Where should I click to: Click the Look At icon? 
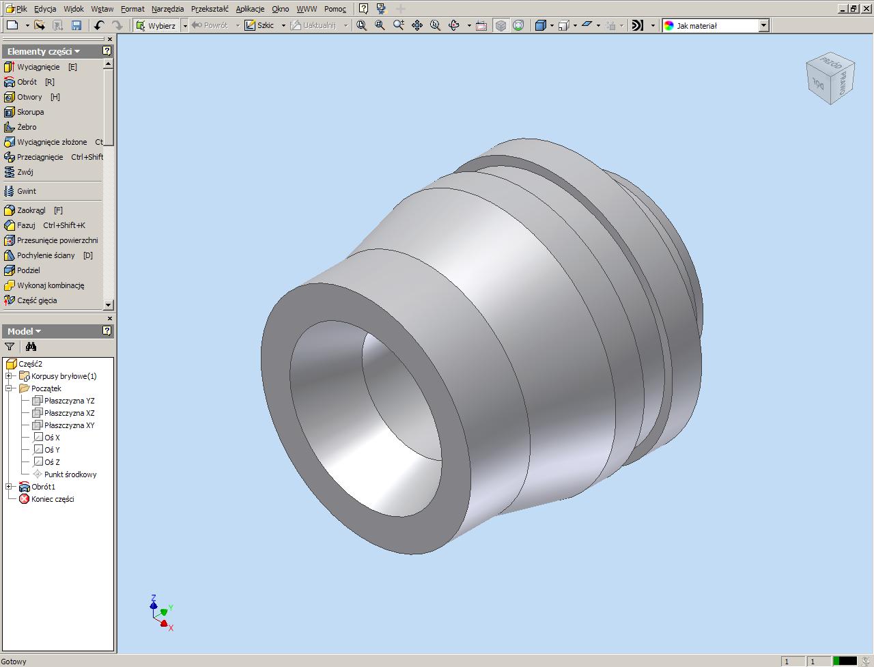pos(481,25)
